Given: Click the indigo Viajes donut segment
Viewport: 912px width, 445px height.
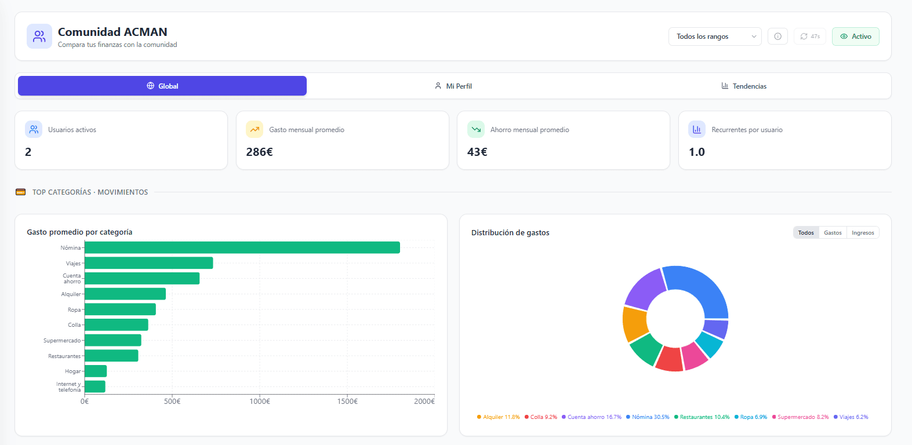Looking at the screenshot, I should tap(717, 329).
